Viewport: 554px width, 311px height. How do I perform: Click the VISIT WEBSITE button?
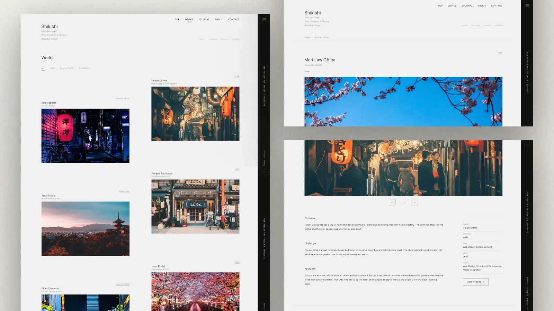(475, 282)
